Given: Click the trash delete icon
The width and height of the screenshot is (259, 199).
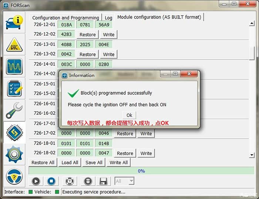Looking at the screenshot, I should [x=88, y=181].
